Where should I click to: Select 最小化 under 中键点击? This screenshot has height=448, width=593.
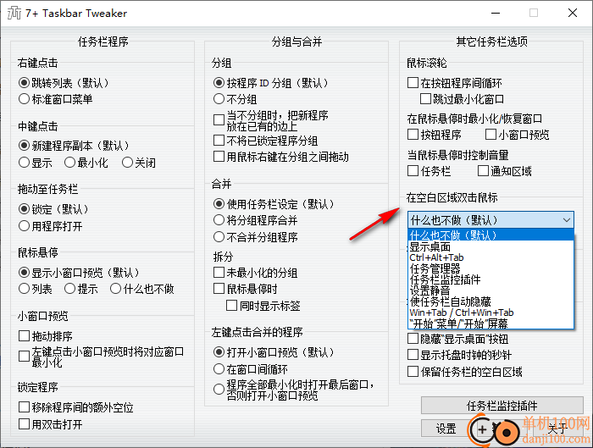click(70, 163)
